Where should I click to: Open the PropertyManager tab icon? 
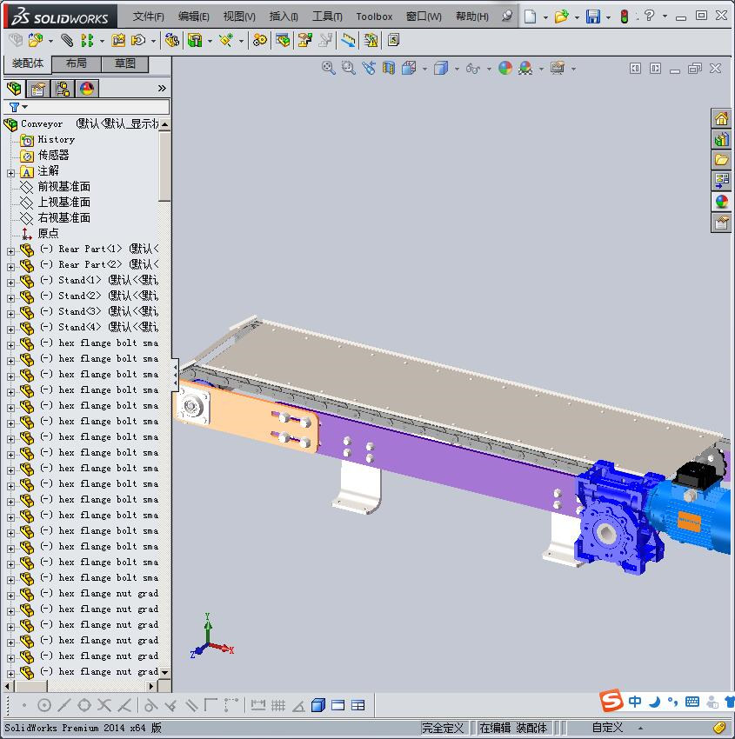[38, 89]
